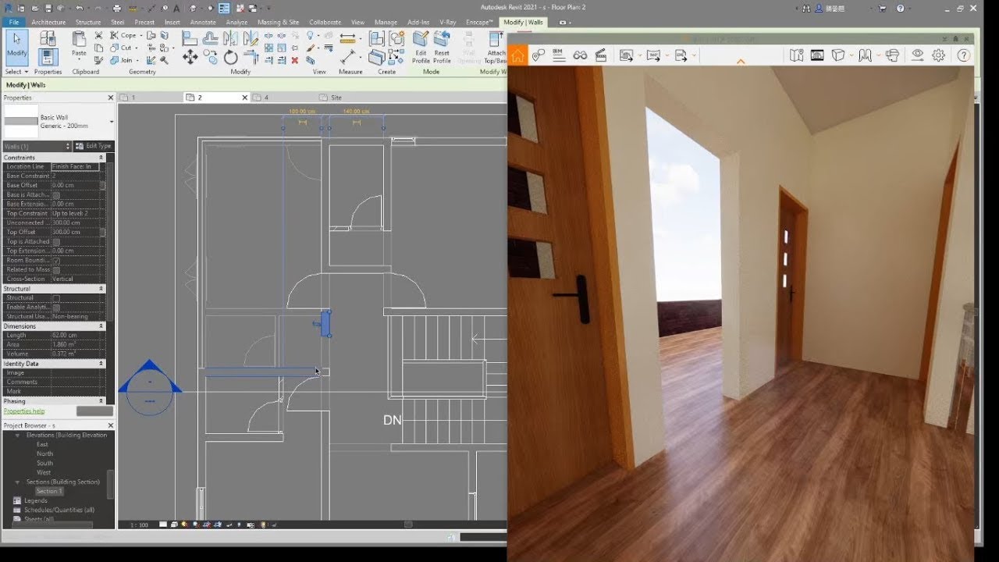This screenshot has width=999, height=562.
Task: Click the Enscape help question mark
Action: pyautogui.click(x=964, y=55)
